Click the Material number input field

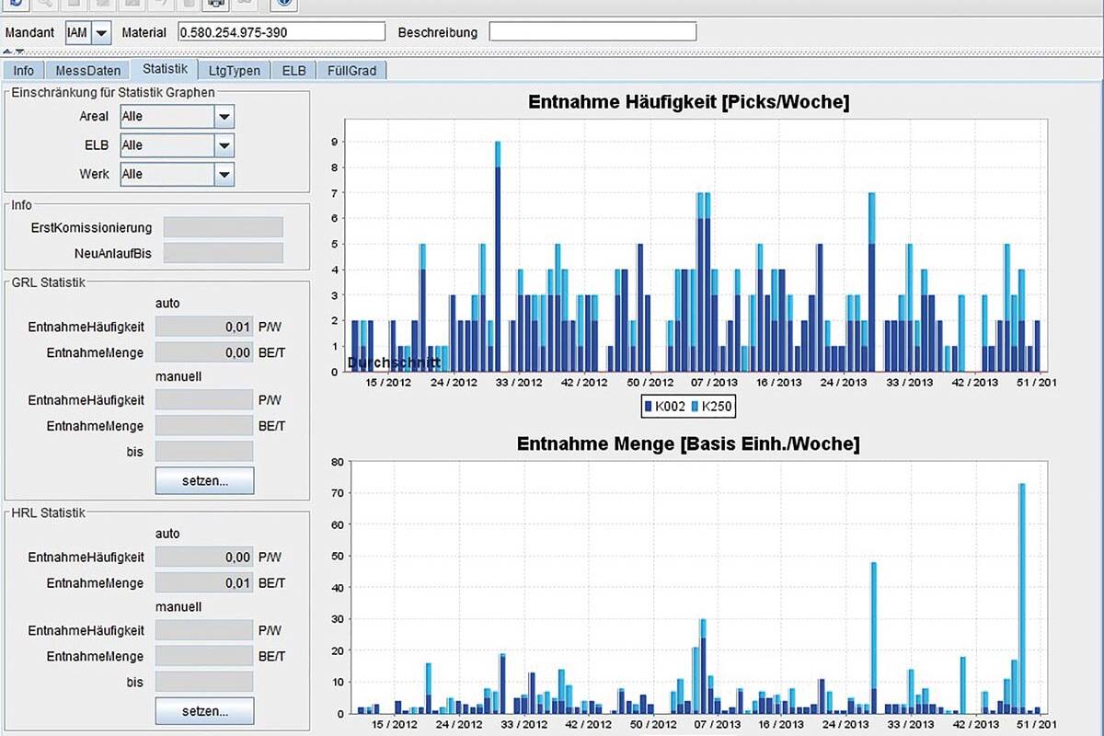coord(281,32)
